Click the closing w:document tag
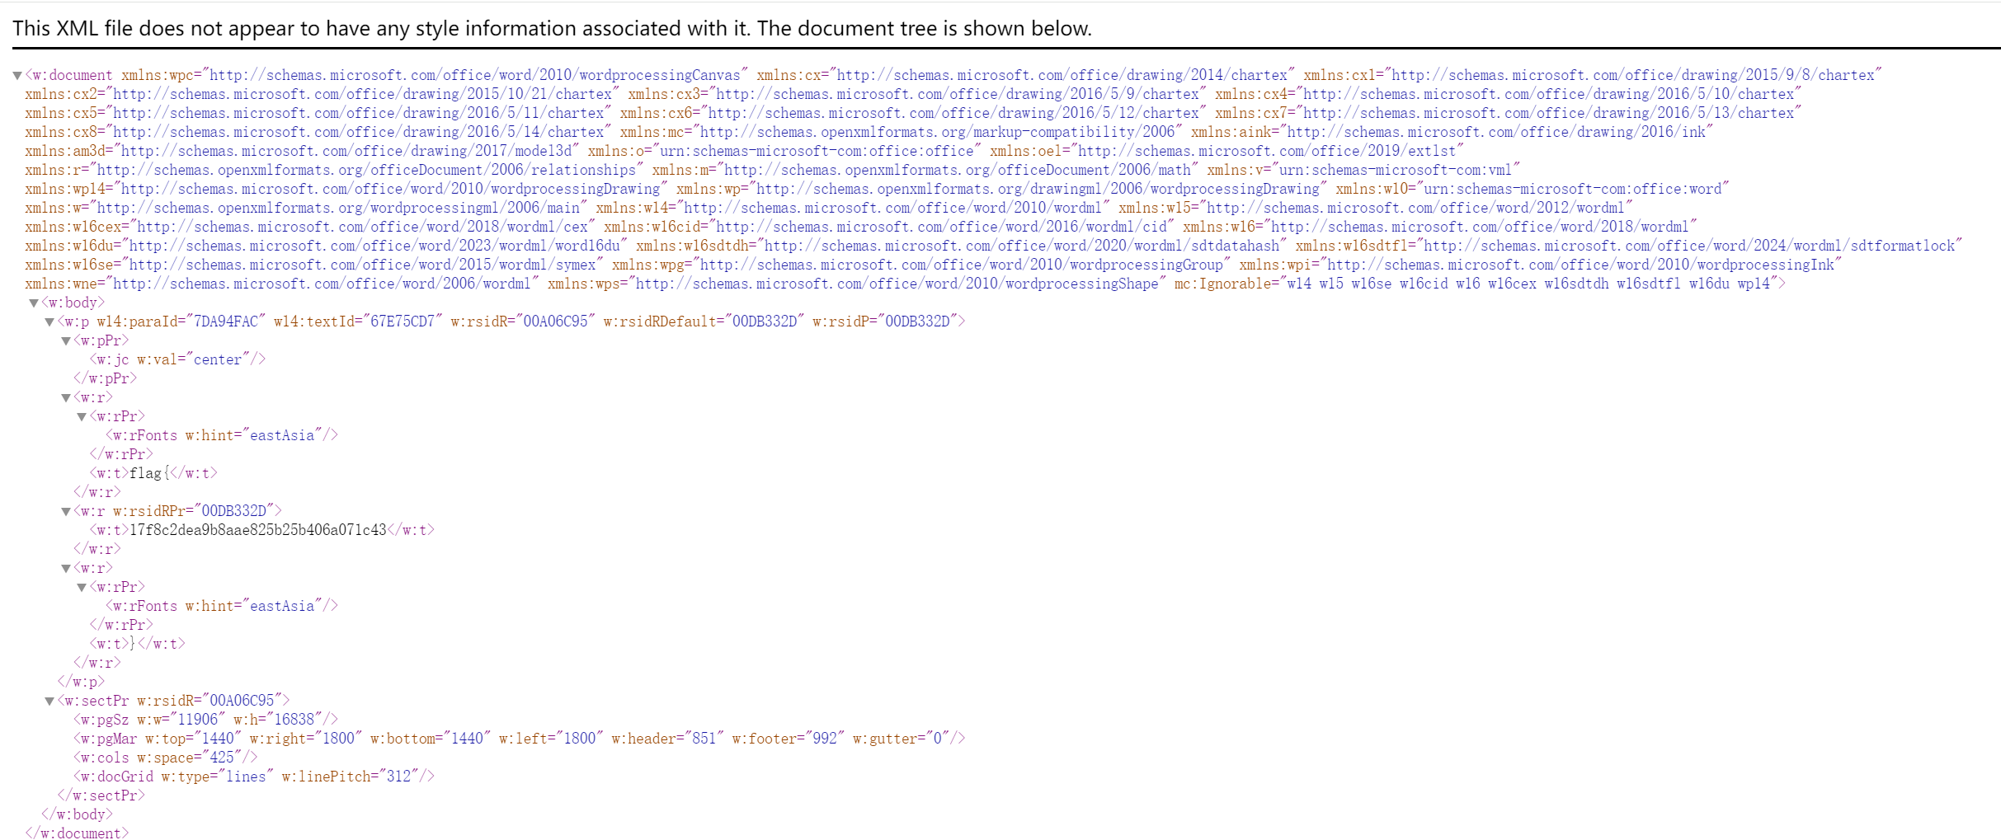The image size is (2001, 840). [x=77, y=833]
